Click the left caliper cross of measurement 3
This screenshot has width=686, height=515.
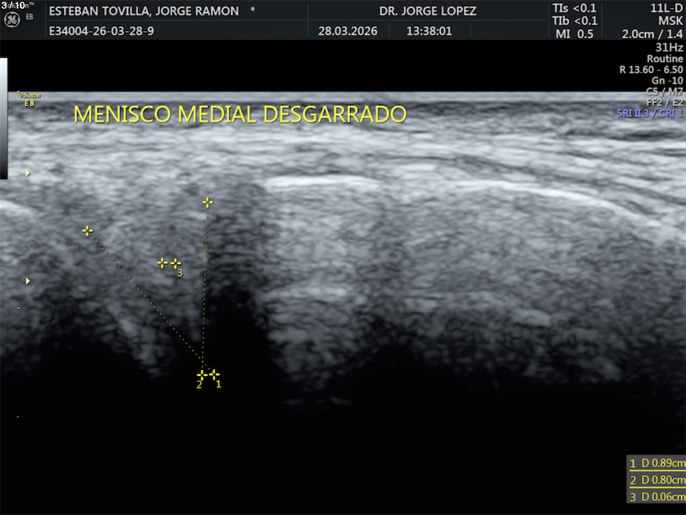tap(162, 263)
